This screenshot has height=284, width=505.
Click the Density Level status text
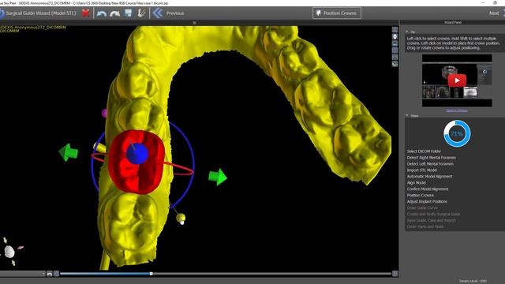point(473,281)
